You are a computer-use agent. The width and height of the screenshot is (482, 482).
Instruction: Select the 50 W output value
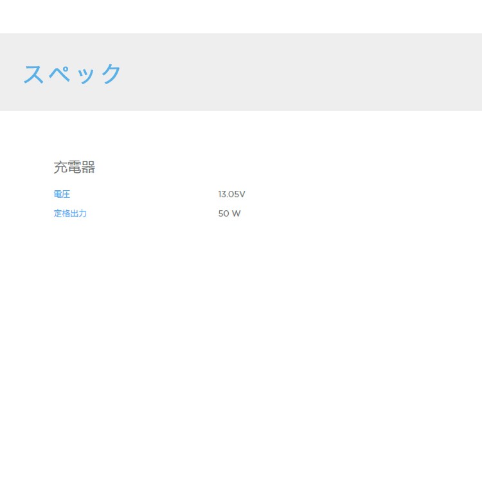coord(229,213)
